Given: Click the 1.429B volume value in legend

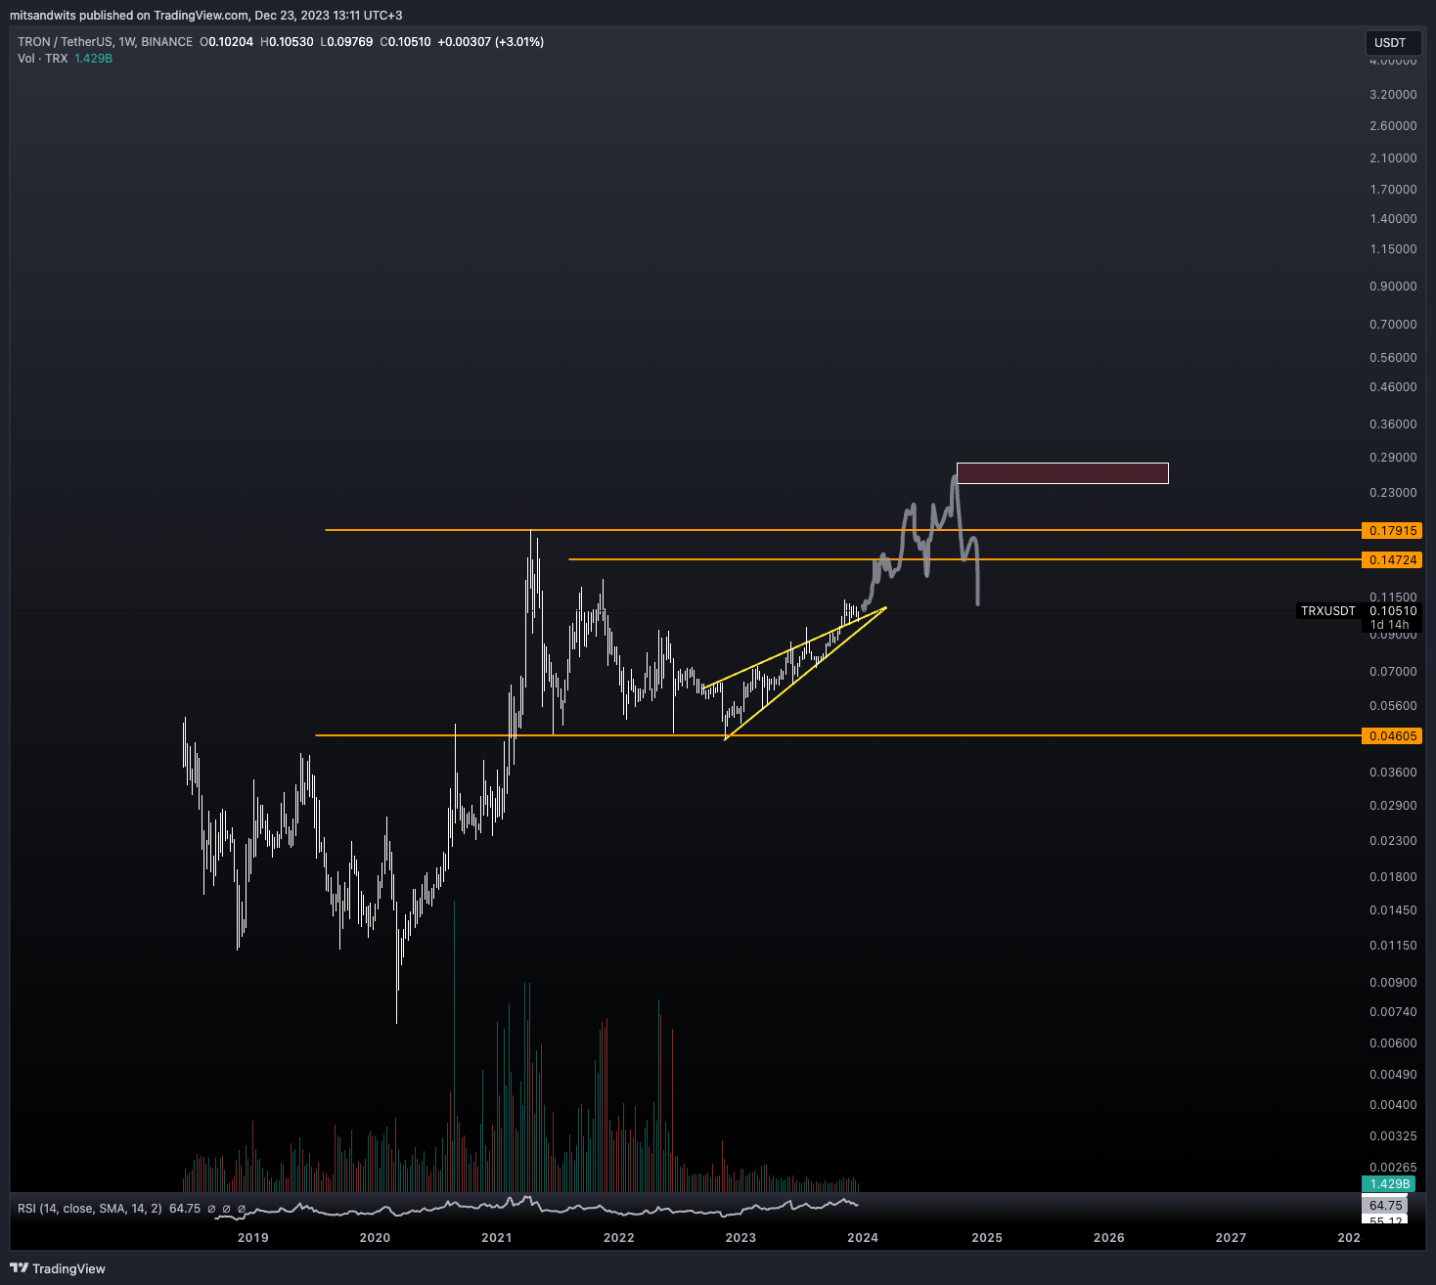Looking at the screenshot, I should coord(93,59).
